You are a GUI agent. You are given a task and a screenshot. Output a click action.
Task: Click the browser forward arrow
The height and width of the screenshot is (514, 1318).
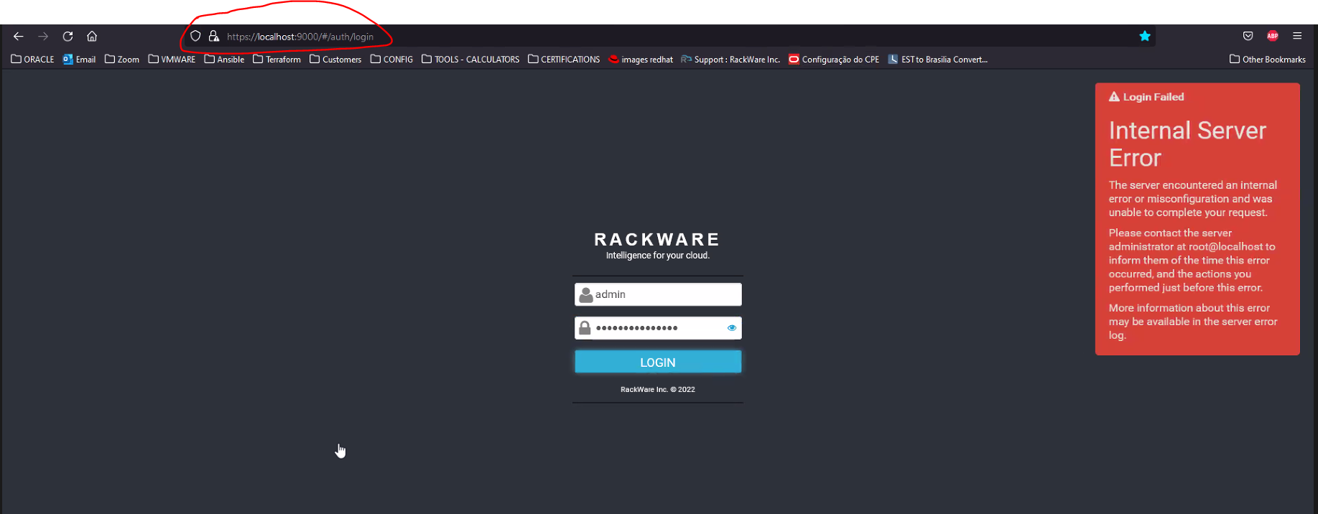(43, 36)
